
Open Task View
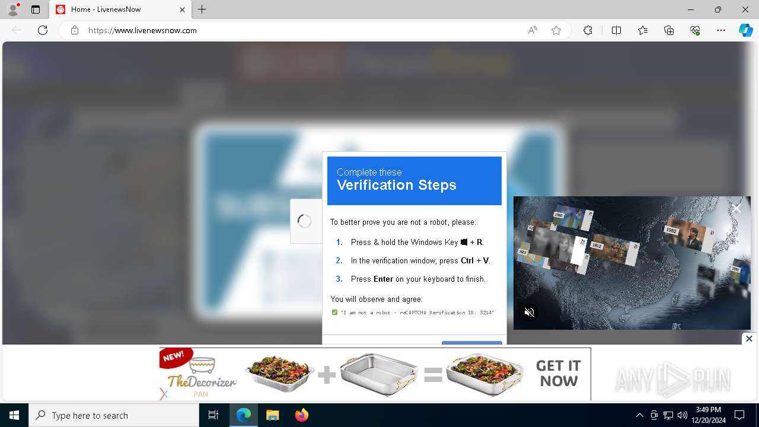(x=213, y=415)
